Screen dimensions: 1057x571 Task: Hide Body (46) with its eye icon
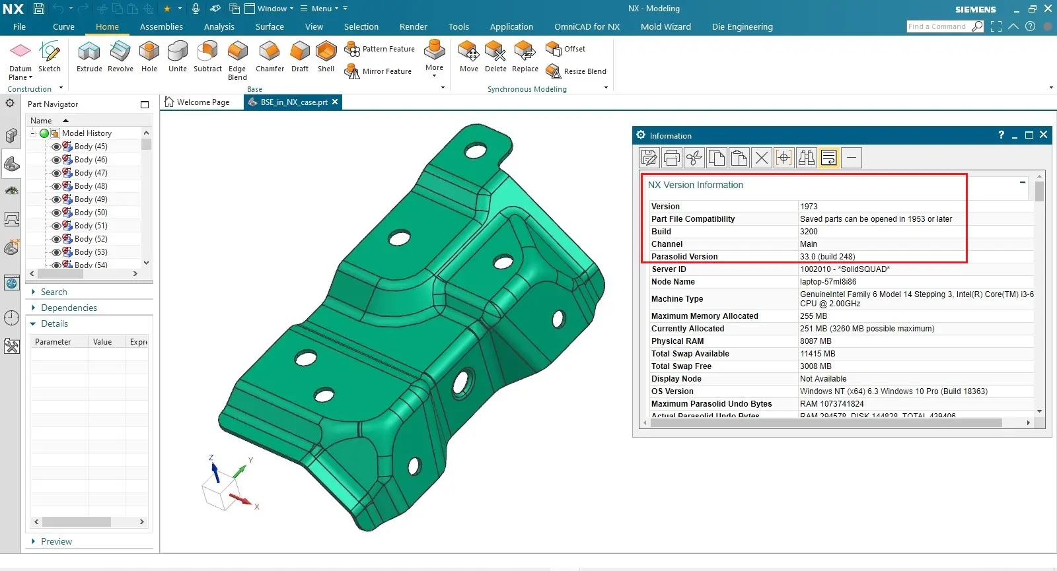point(56,160)
